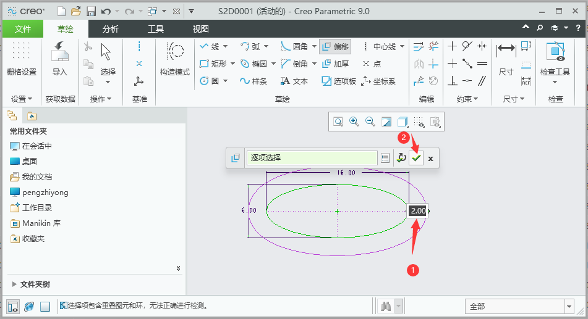
Task: Open the 桌面 common folder
Action: click(23, 162)
